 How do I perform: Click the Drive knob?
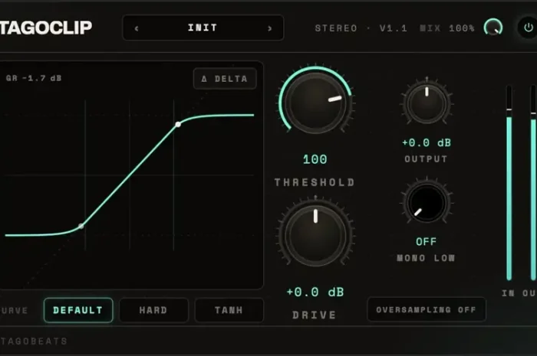coord(315,235)
